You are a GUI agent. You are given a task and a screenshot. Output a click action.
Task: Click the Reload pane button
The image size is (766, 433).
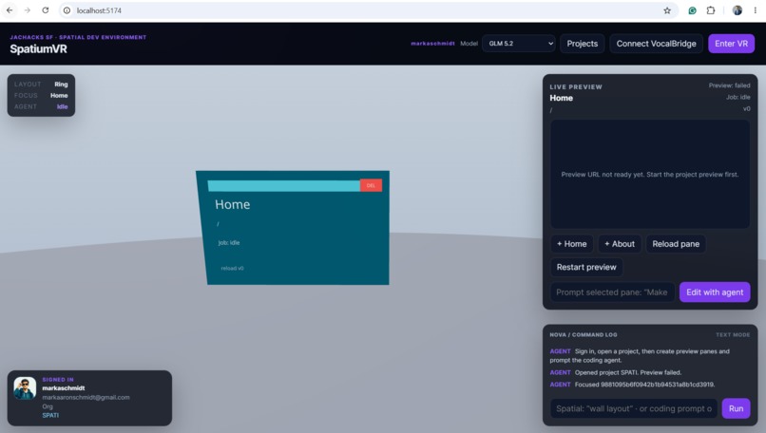[676, 244]
